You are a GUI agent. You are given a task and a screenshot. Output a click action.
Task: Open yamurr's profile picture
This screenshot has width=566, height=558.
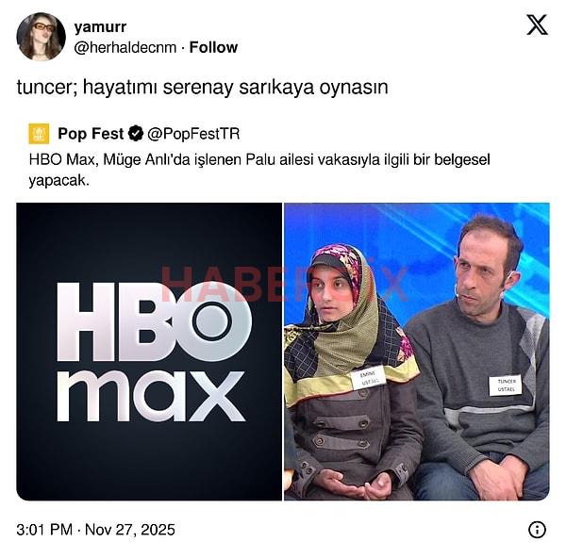tap(42, 37)
